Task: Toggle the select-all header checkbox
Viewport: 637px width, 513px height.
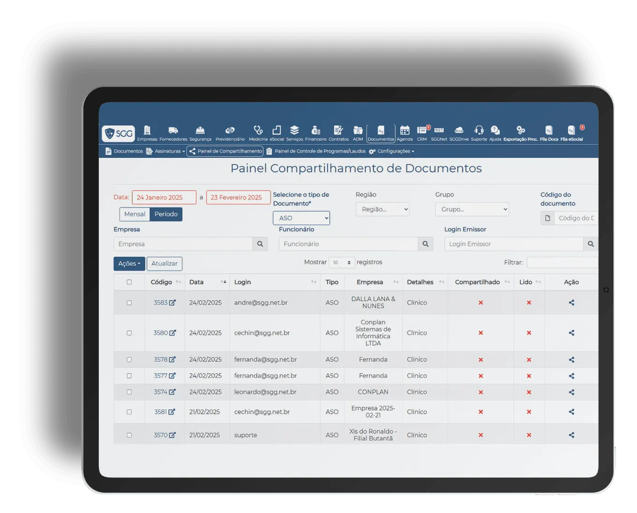Action: point(129,282)
